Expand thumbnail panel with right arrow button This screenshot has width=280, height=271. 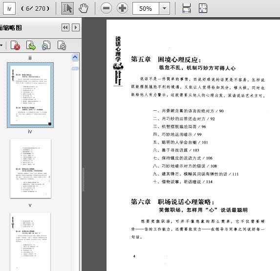[76, 27]
